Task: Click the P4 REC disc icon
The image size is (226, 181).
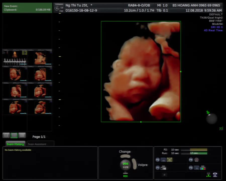Action: (x=196, y=160)
